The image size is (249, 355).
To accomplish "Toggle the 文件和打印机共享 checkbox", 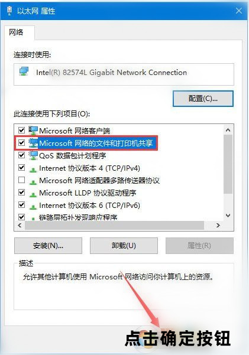I will pos(21,143).
